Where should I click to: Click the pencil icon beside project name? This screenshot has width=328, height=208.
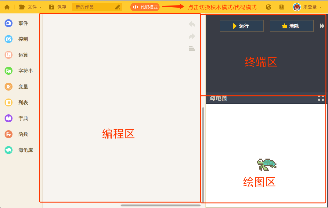tap(118, 7)
